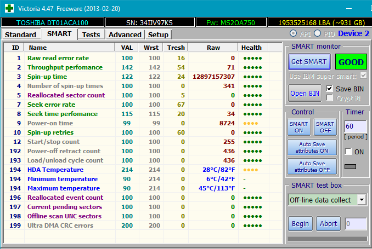372x249 pixels.
Task: Minimize the Victoria window
Action: point(349,9)
